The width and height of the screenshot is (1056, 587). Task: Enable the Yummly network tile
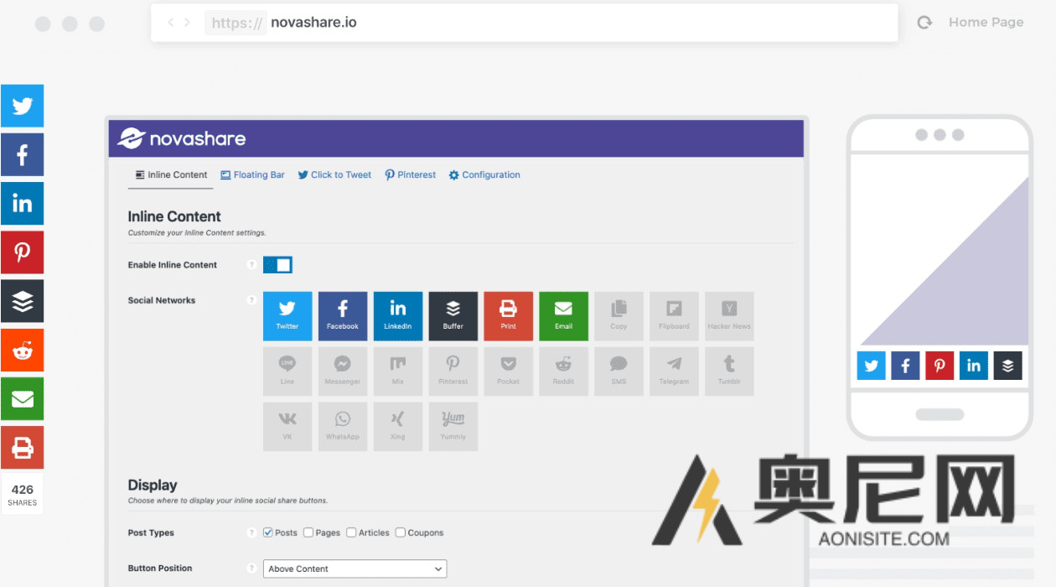tap(453, 427)
